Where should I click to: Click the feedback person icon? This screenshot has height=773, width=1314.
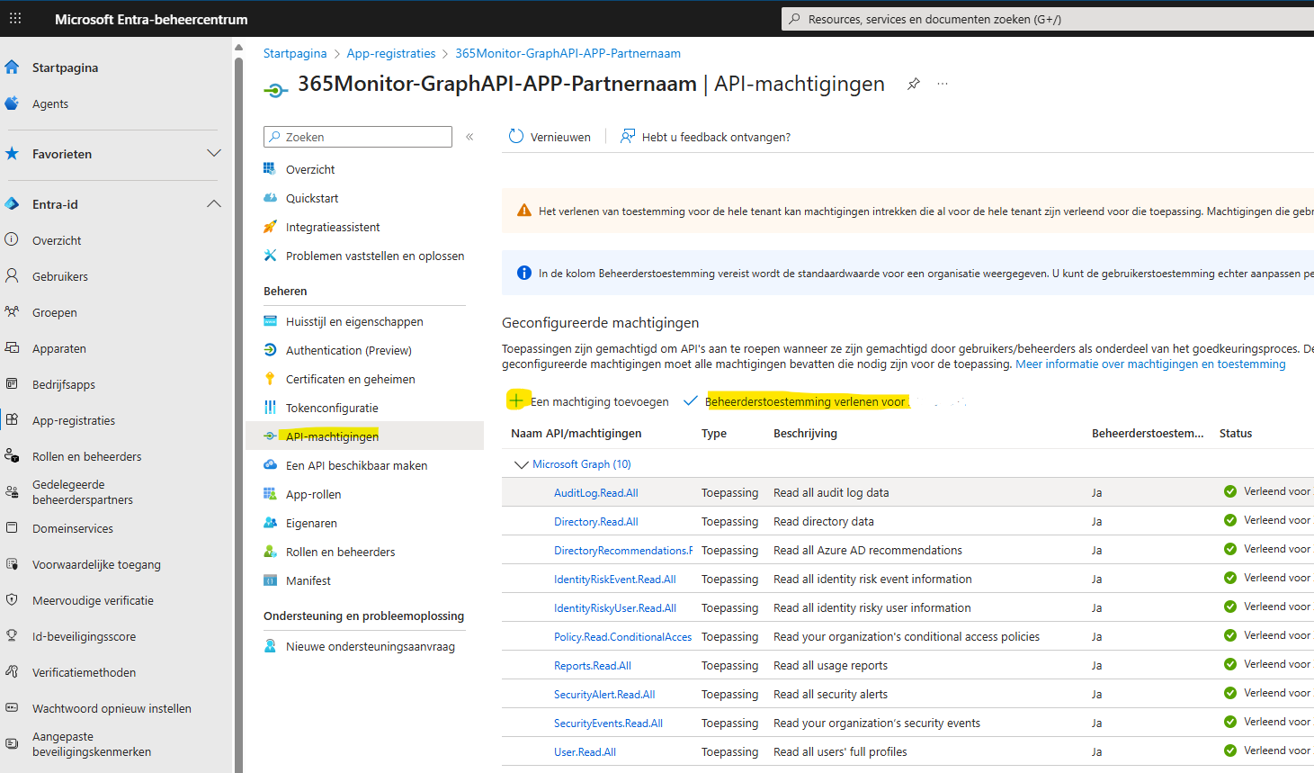pos(628,136)
